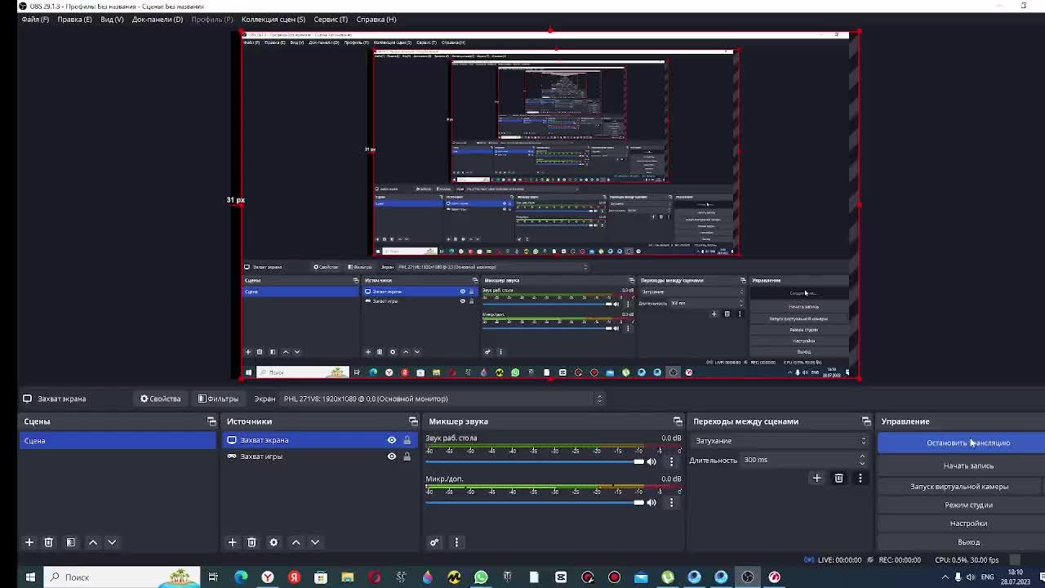
Task: Open Настройки in the Управление panel
Action: [968, 523]
